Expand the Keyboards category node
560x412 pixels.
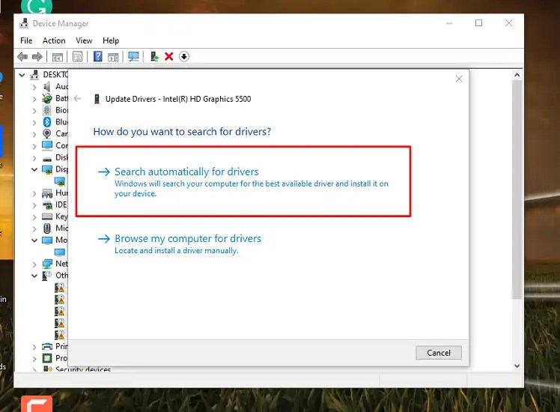click(x=34, y=216)
